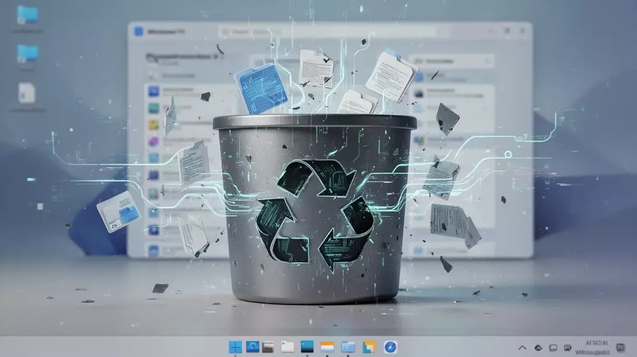Select the purple icon in the blurred window's list

point(153,142)
